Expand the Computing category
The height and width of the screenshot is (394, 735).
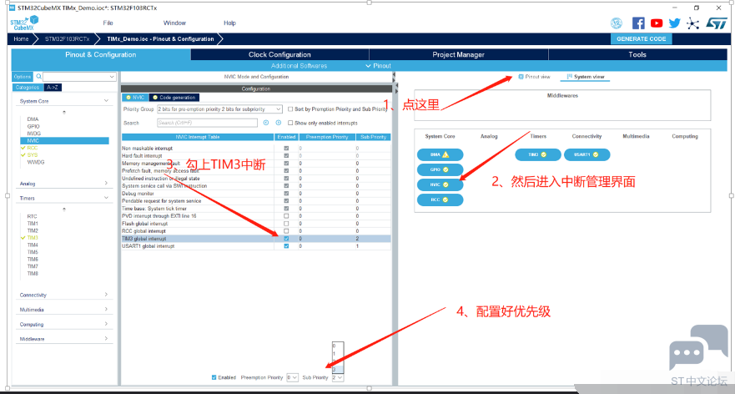pos(107,324)
